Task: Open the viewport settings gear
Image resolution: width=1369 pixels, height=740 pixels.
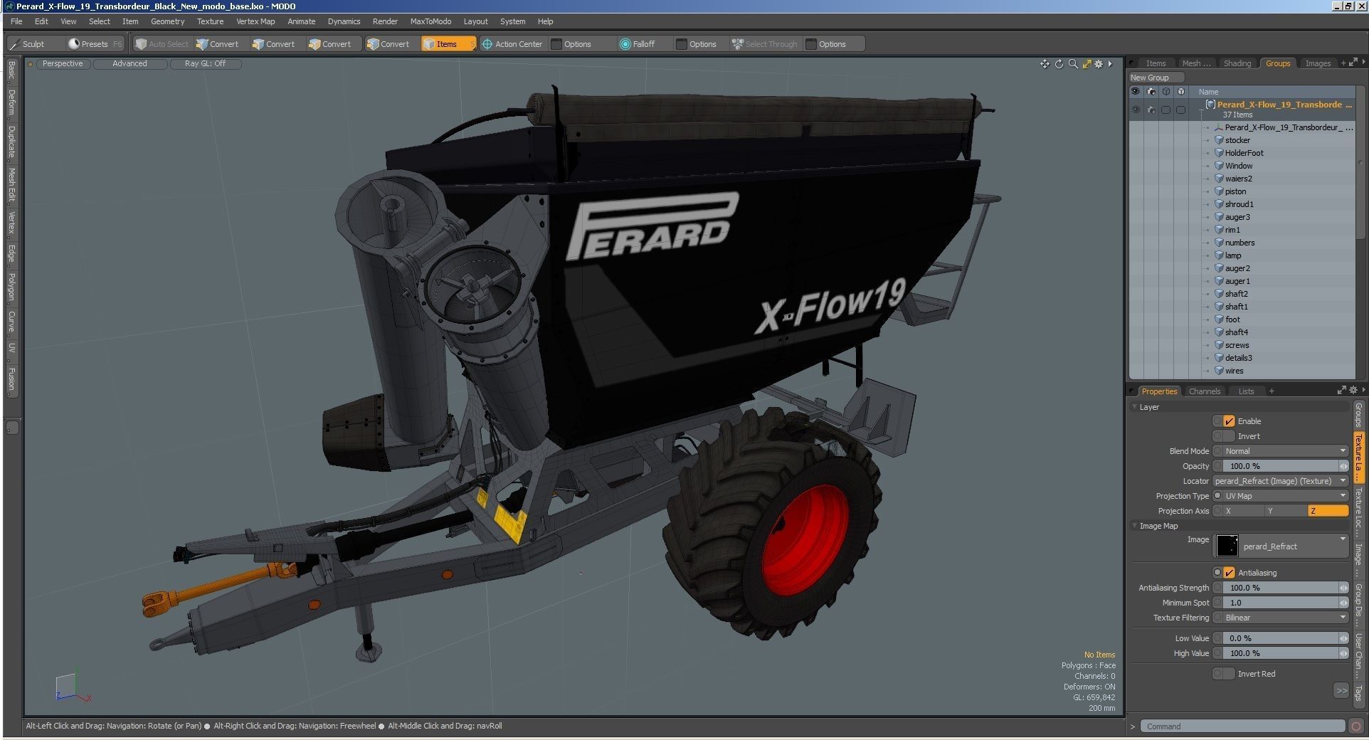Action: click(1099, 64)
